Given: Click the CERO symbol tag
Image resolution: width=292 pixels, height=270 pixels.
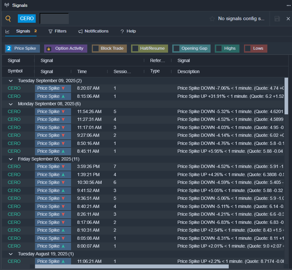Looking at the screenshot, I should pos(27,19).
